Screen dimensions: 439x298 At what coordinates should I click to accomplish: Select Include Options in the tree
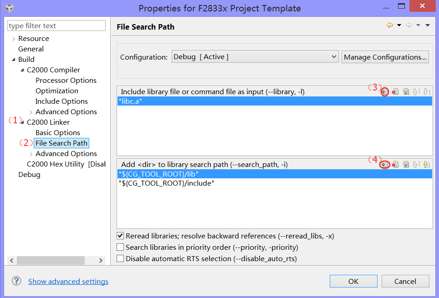[61, 101]
